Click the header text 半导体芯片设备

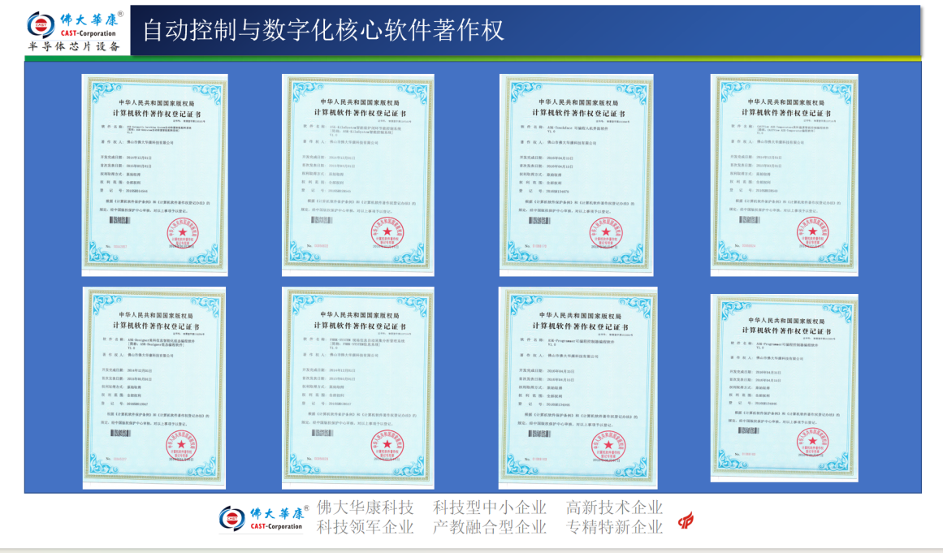coord(75,46)
